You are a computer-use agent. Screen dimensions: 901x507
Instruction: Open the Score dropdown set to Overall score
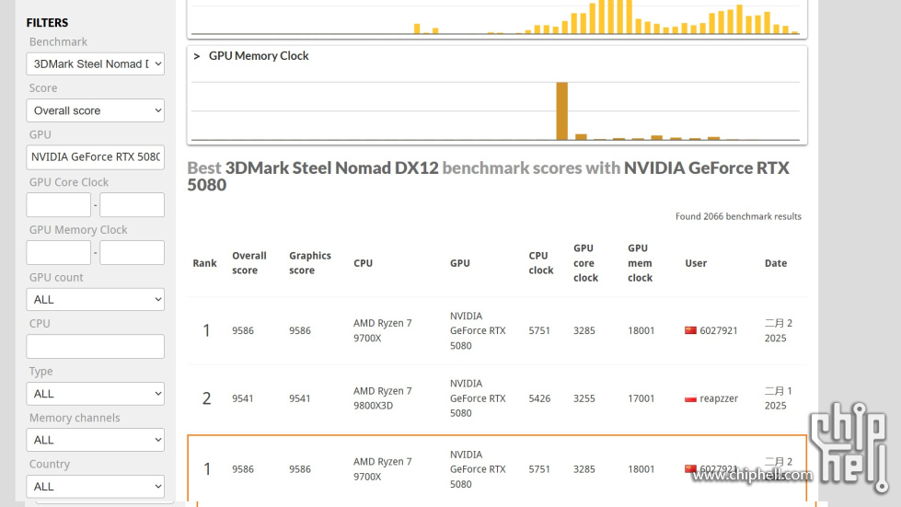coord(95,110)
